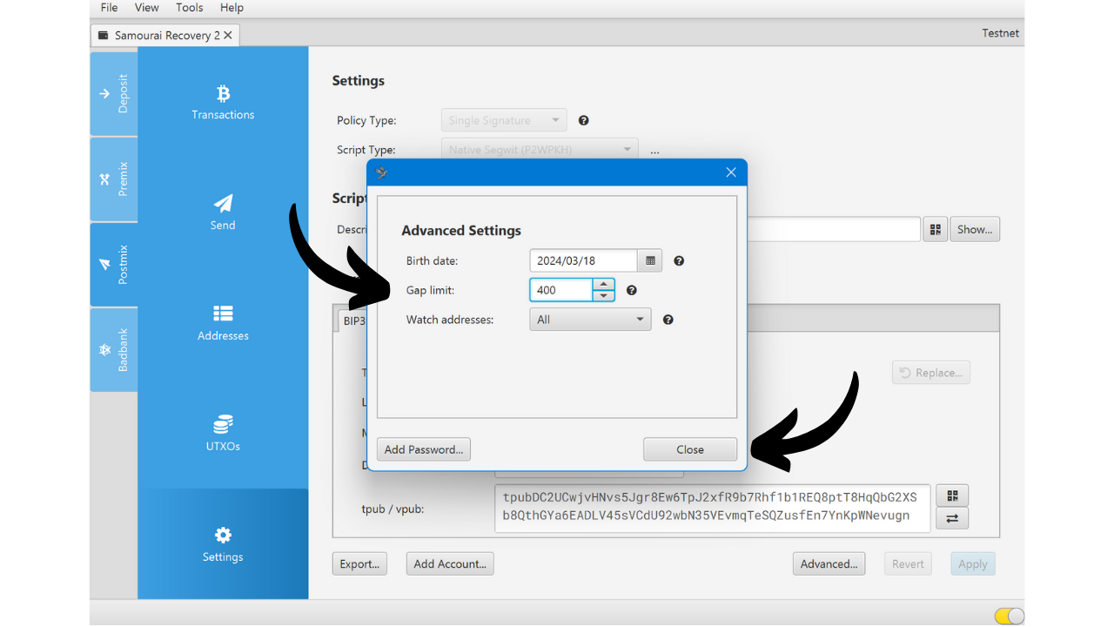Increase the Gap limit with the up arrow
Screen dimensions: 1114x627
click(x=604, y=285)
